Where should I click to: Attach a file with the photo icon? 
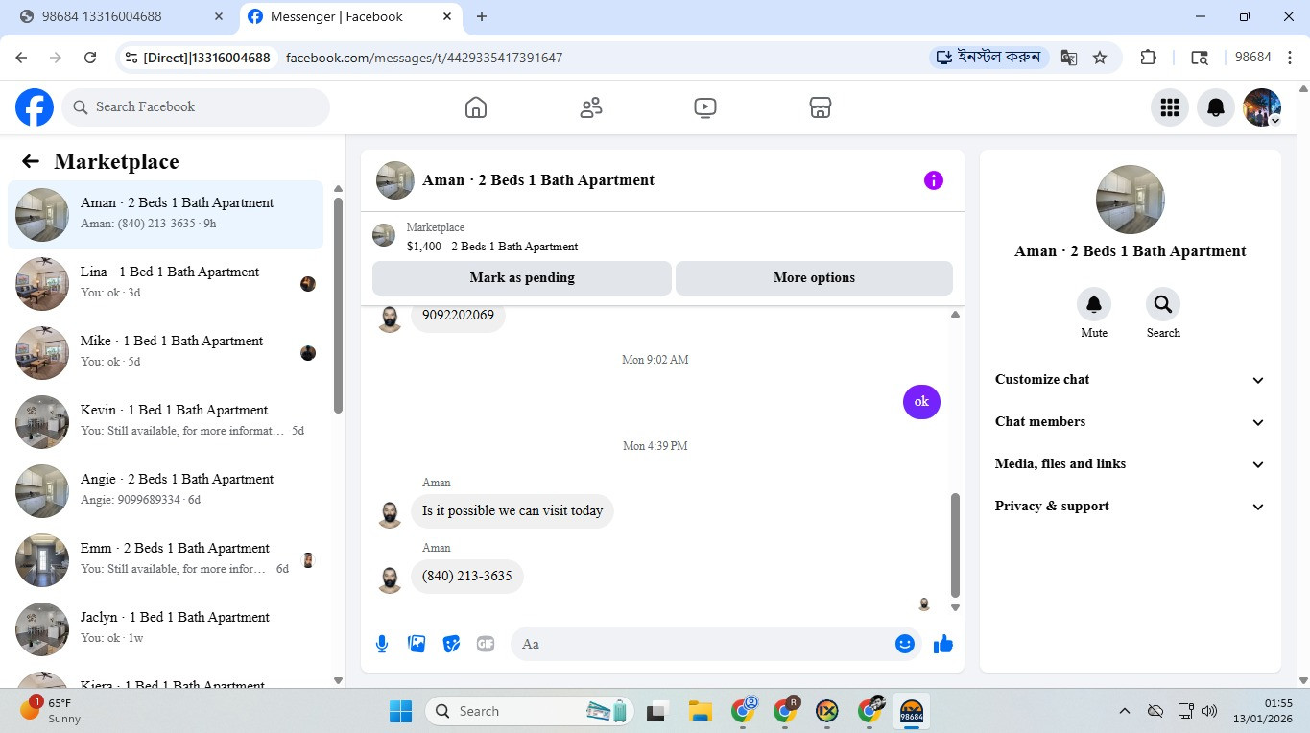click(x=417, y=644)
